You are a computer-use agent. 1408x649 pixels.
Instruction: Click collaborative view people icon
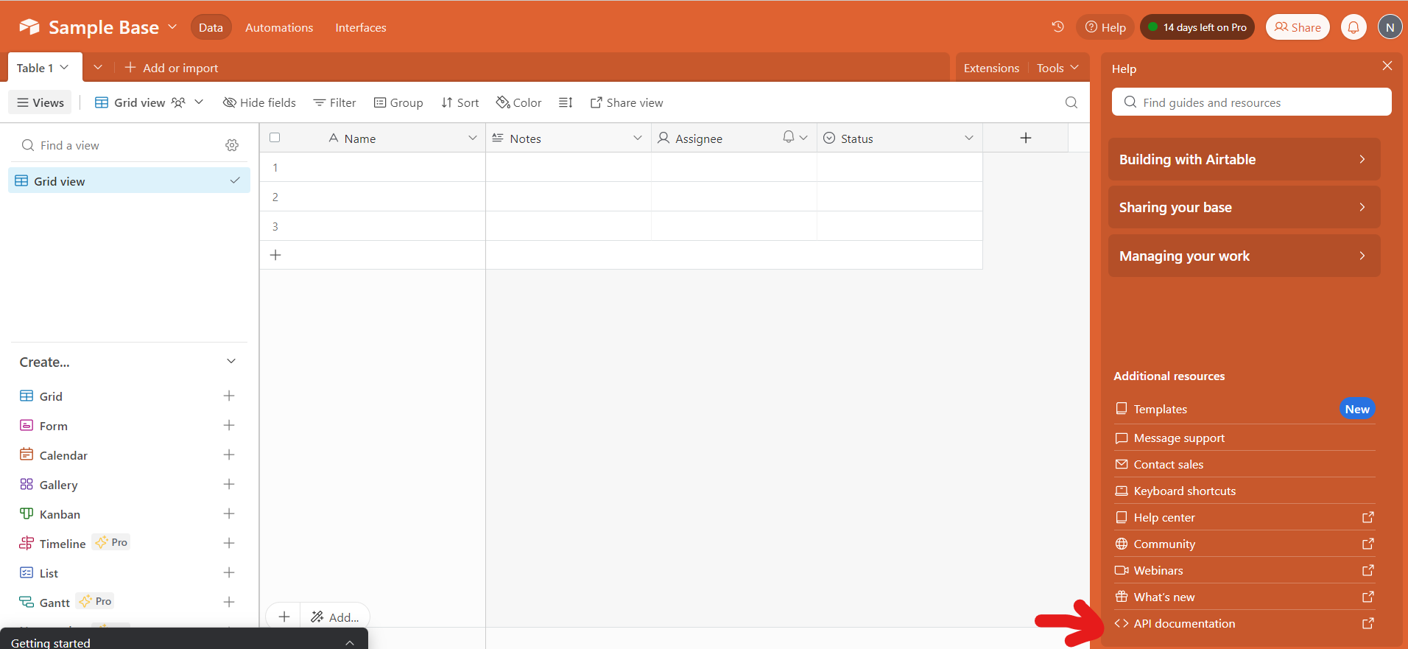point(178,102)
